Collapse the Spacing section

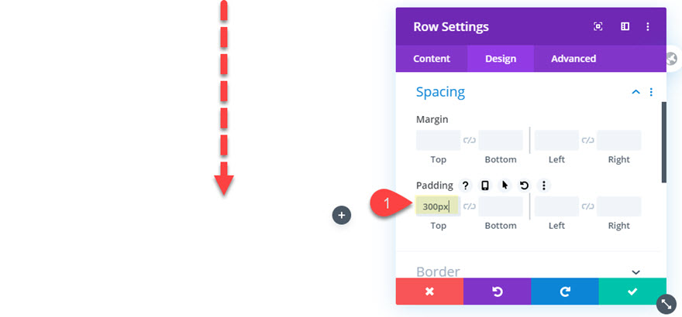tap(636, 92)
